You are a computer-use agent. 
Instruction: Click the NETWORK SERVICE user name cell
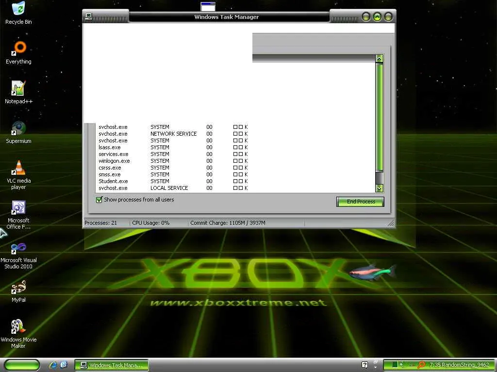173,134
